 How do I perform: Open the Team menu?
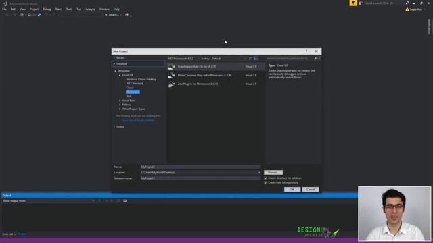coord(58,9)
